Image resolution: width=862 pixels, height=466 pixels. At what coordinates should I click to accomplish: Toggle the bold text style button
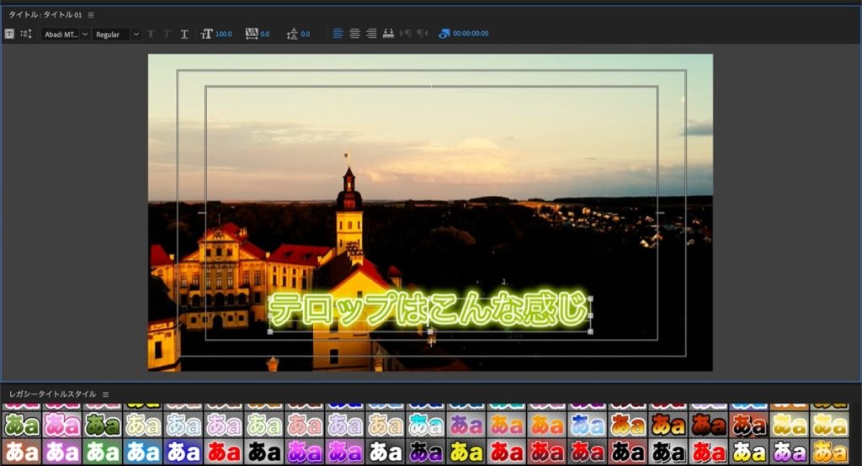[x=152, y=34]
